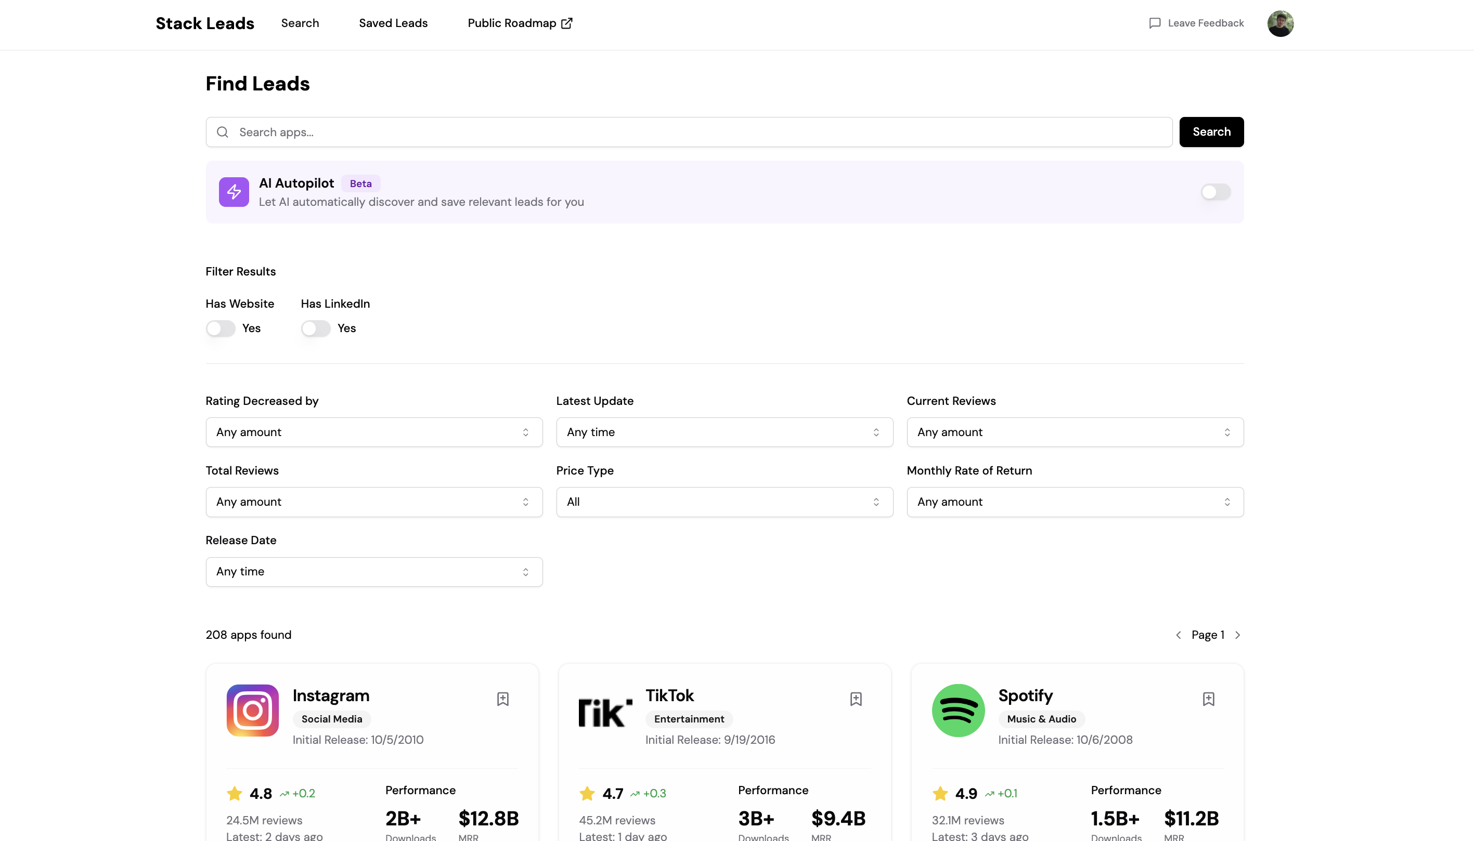Image resolution: width=1474 pixels, height=841 pixels.
Task: Click the '24.5M reviews' text
Action: click(264, 820)
